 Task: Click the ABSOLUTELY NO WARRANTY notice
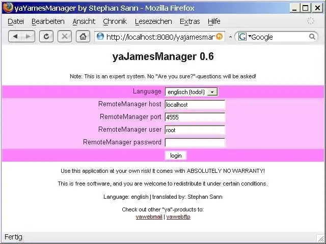point(163,171)
